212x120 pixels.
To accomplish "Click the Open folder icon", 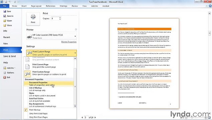I will [x=5, y=21].
